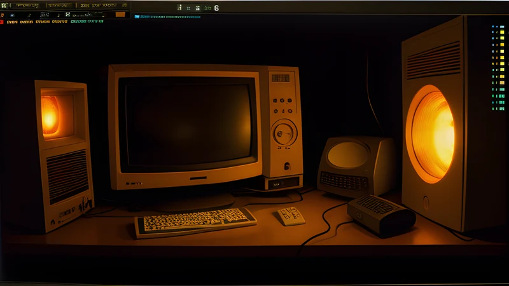This screenshot has width=509, height=286.
Task: Select the orange rectangle swatch in second row
Action: point(120,15)
